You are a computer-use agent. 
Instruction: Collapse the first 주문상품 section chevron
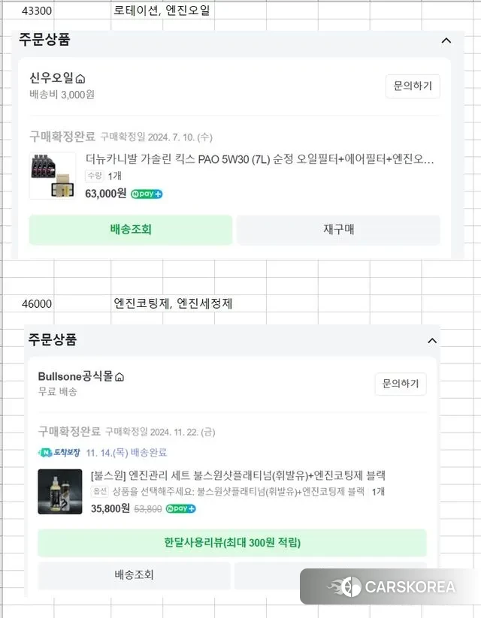pyautogui.click(x=446, y=41)
